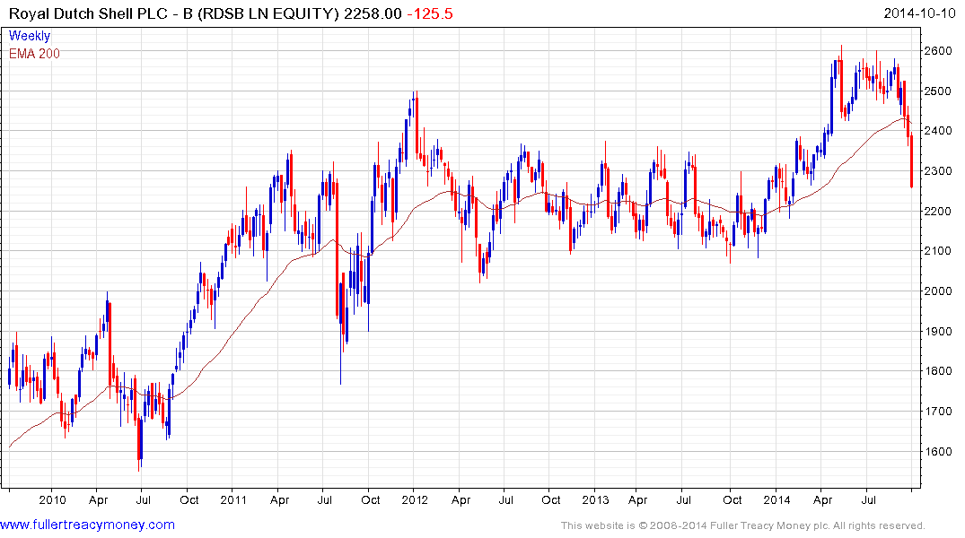
Task: Click the 2200 price axis label
Action: tap(938, 211)
